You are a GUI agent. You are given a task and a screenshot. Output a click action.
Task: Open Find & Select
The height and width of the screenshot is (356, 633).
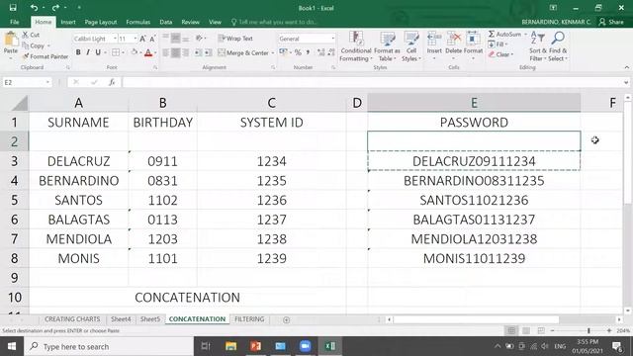pos(558,46)
